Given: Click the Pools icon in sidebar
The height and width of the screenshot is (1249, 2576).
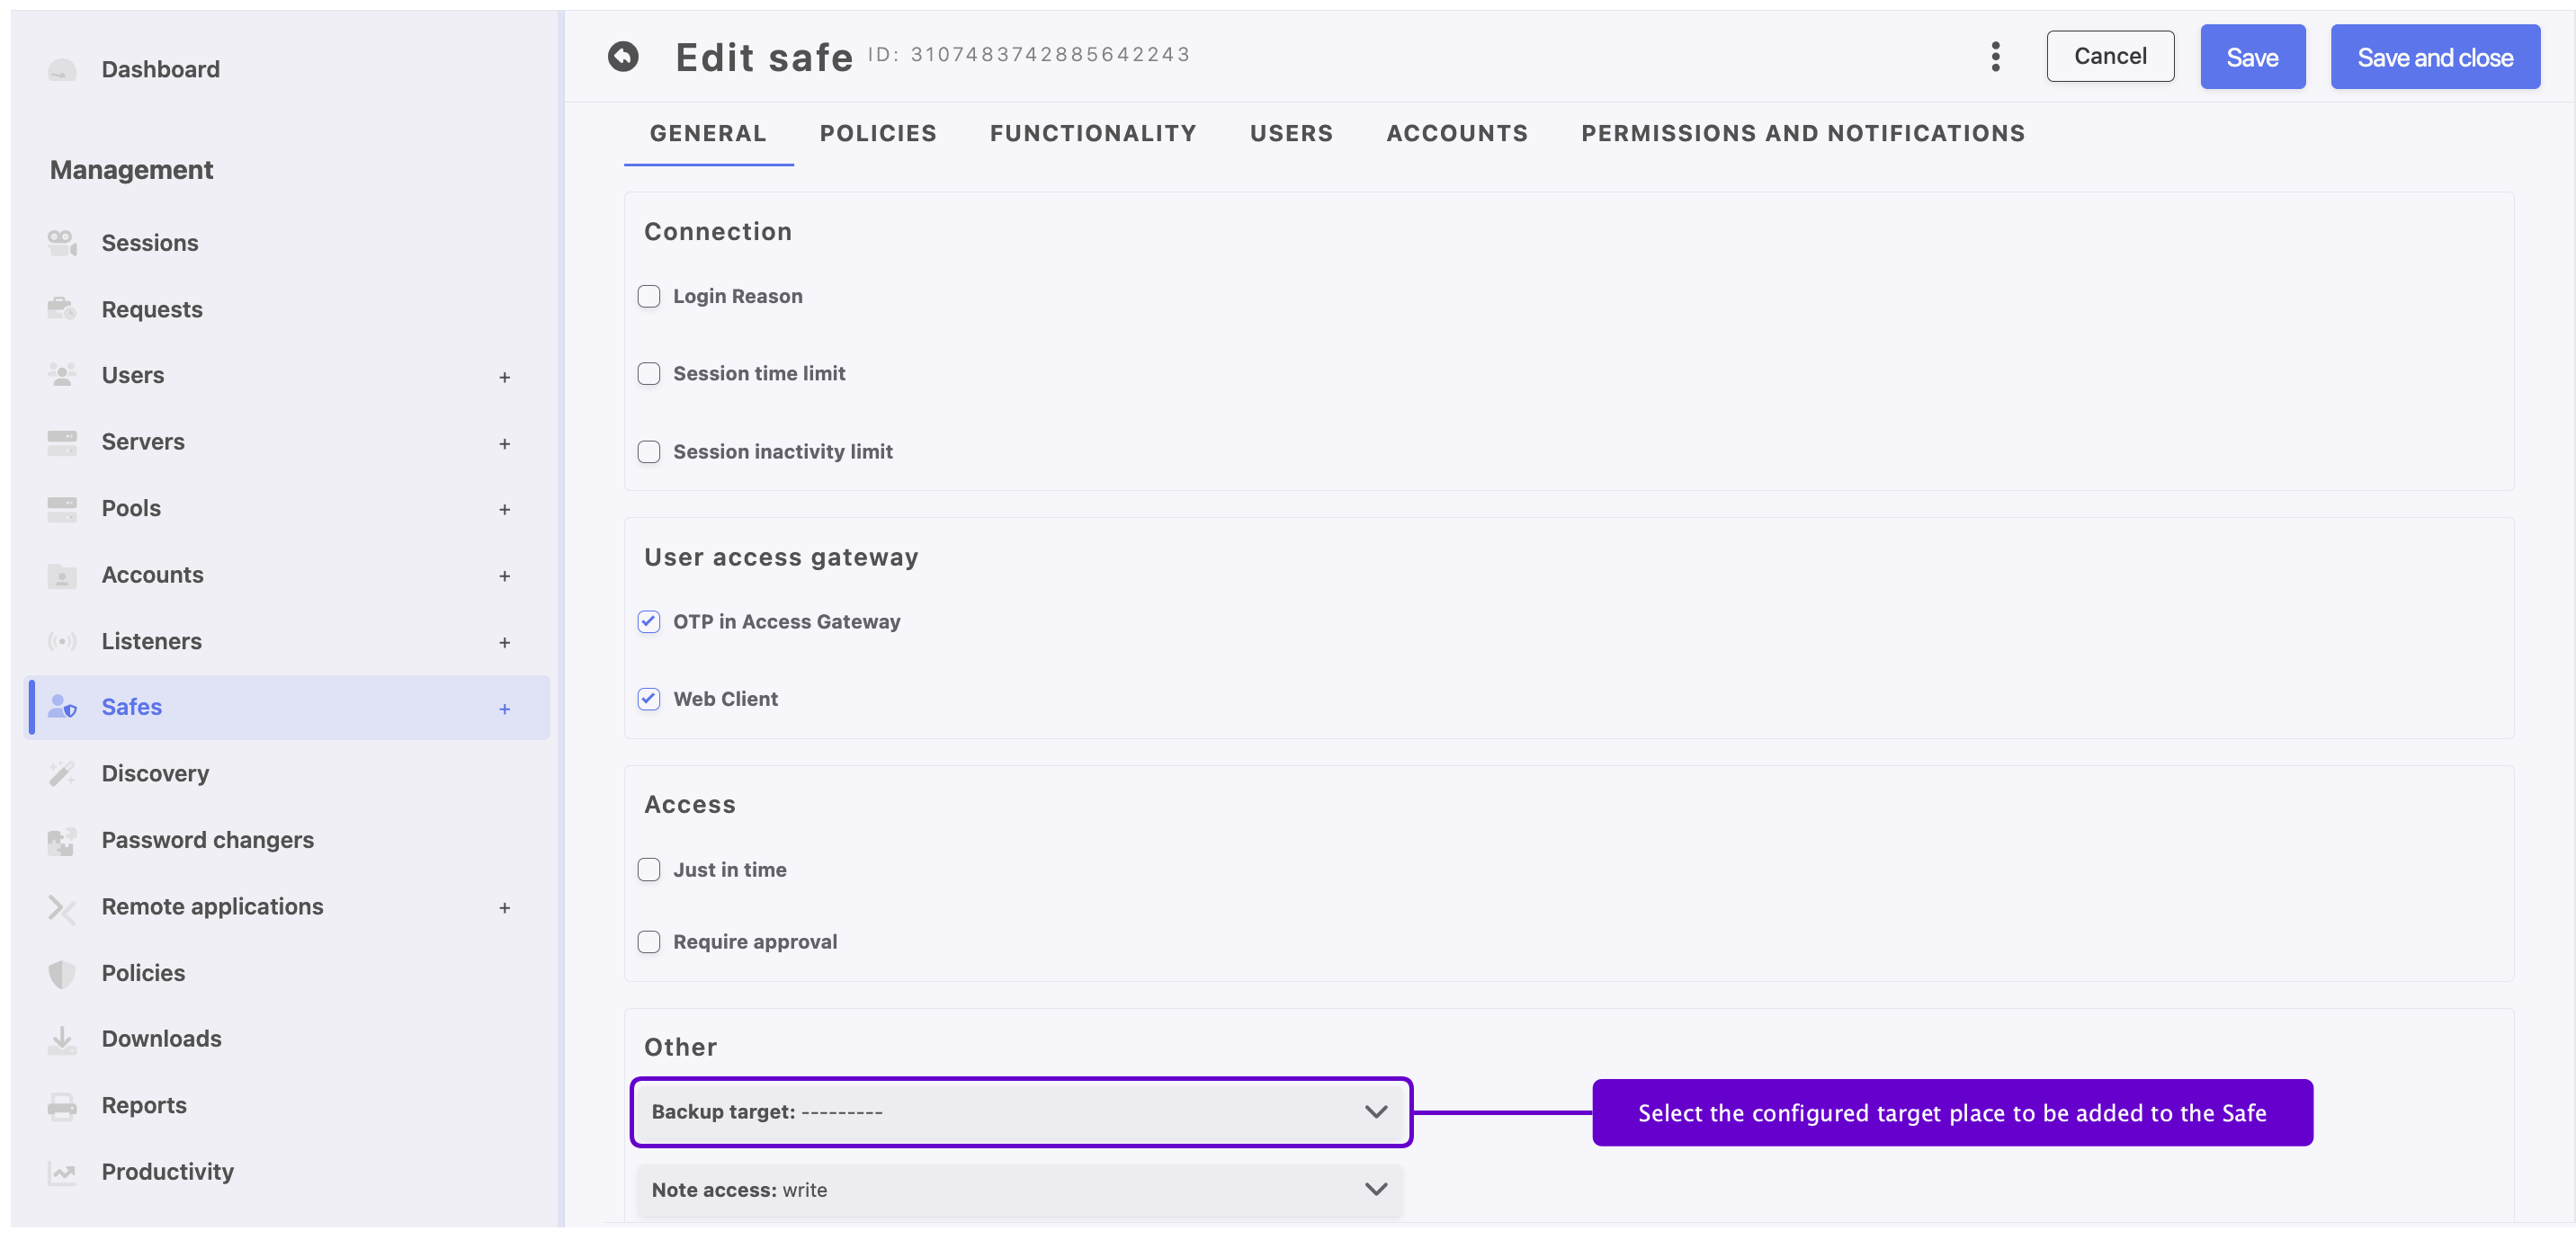Looking at the screenshot, I should [62, 508].
